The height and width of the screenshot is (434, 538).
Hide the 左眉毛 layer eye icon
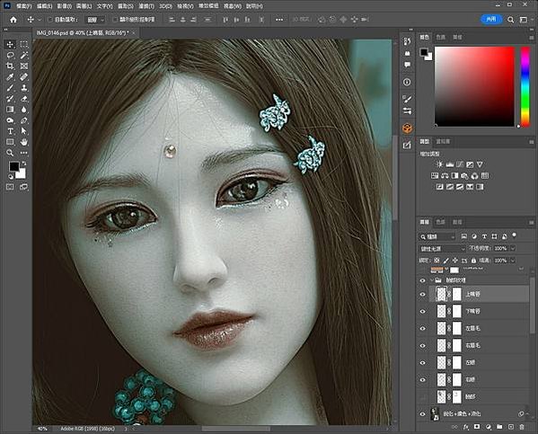tap(422, 329)
